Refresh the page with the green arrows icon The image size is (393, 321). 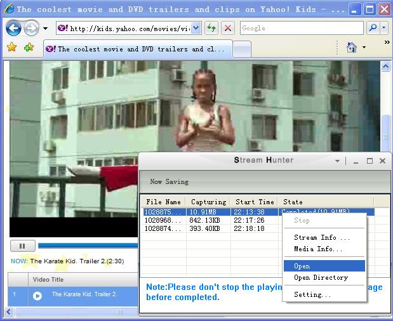tap(211, 28)
